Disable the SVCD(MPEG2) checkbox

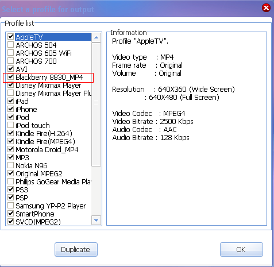click(10, 222)
